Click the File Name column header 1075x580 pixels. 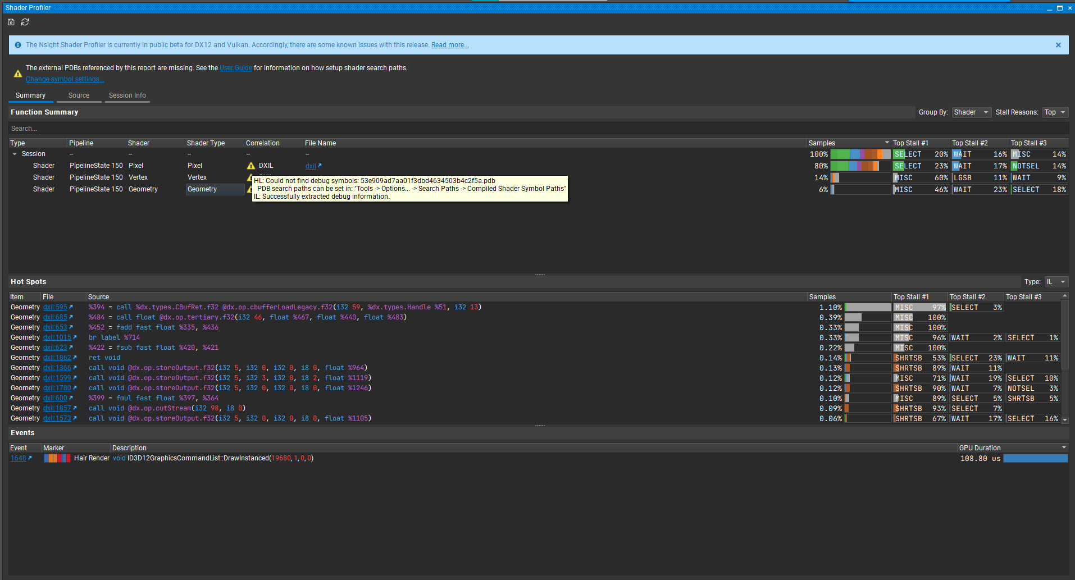554,143
